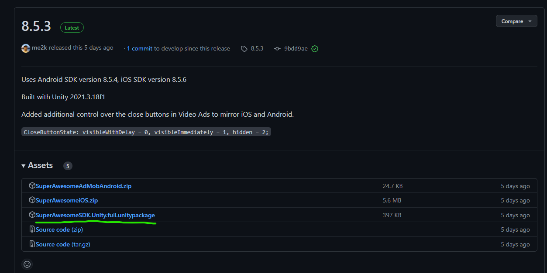The height and width of the screenshot is (273, 547).
Task: Click package icon beside SuperAwesomeAdMobAndroid.zip
Action: (x=32, y=186)
